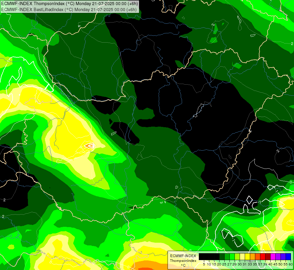Pick the lime 29–30 legend swatch
The height and width of the screenshot is (270, 294).
[x=237, y=256]
